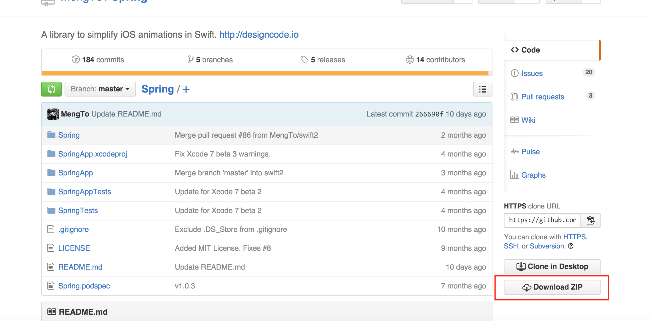653x321 pixels.
Task: Click the Graphs bar chart icon
Action: [x=514, y=175]
